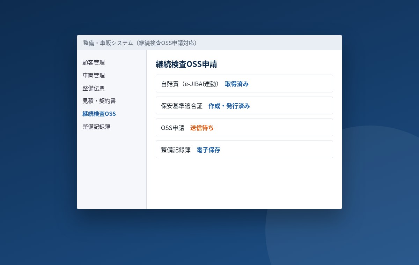Click the 作成・発行済み status label
This screenshot has width=419, height=265.
click(229, 106)
